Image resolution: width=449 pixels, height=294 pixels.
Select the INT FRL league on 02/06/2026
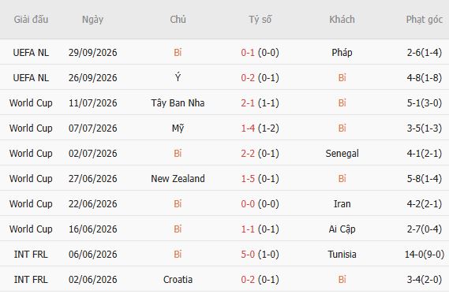tap(31, 279)
